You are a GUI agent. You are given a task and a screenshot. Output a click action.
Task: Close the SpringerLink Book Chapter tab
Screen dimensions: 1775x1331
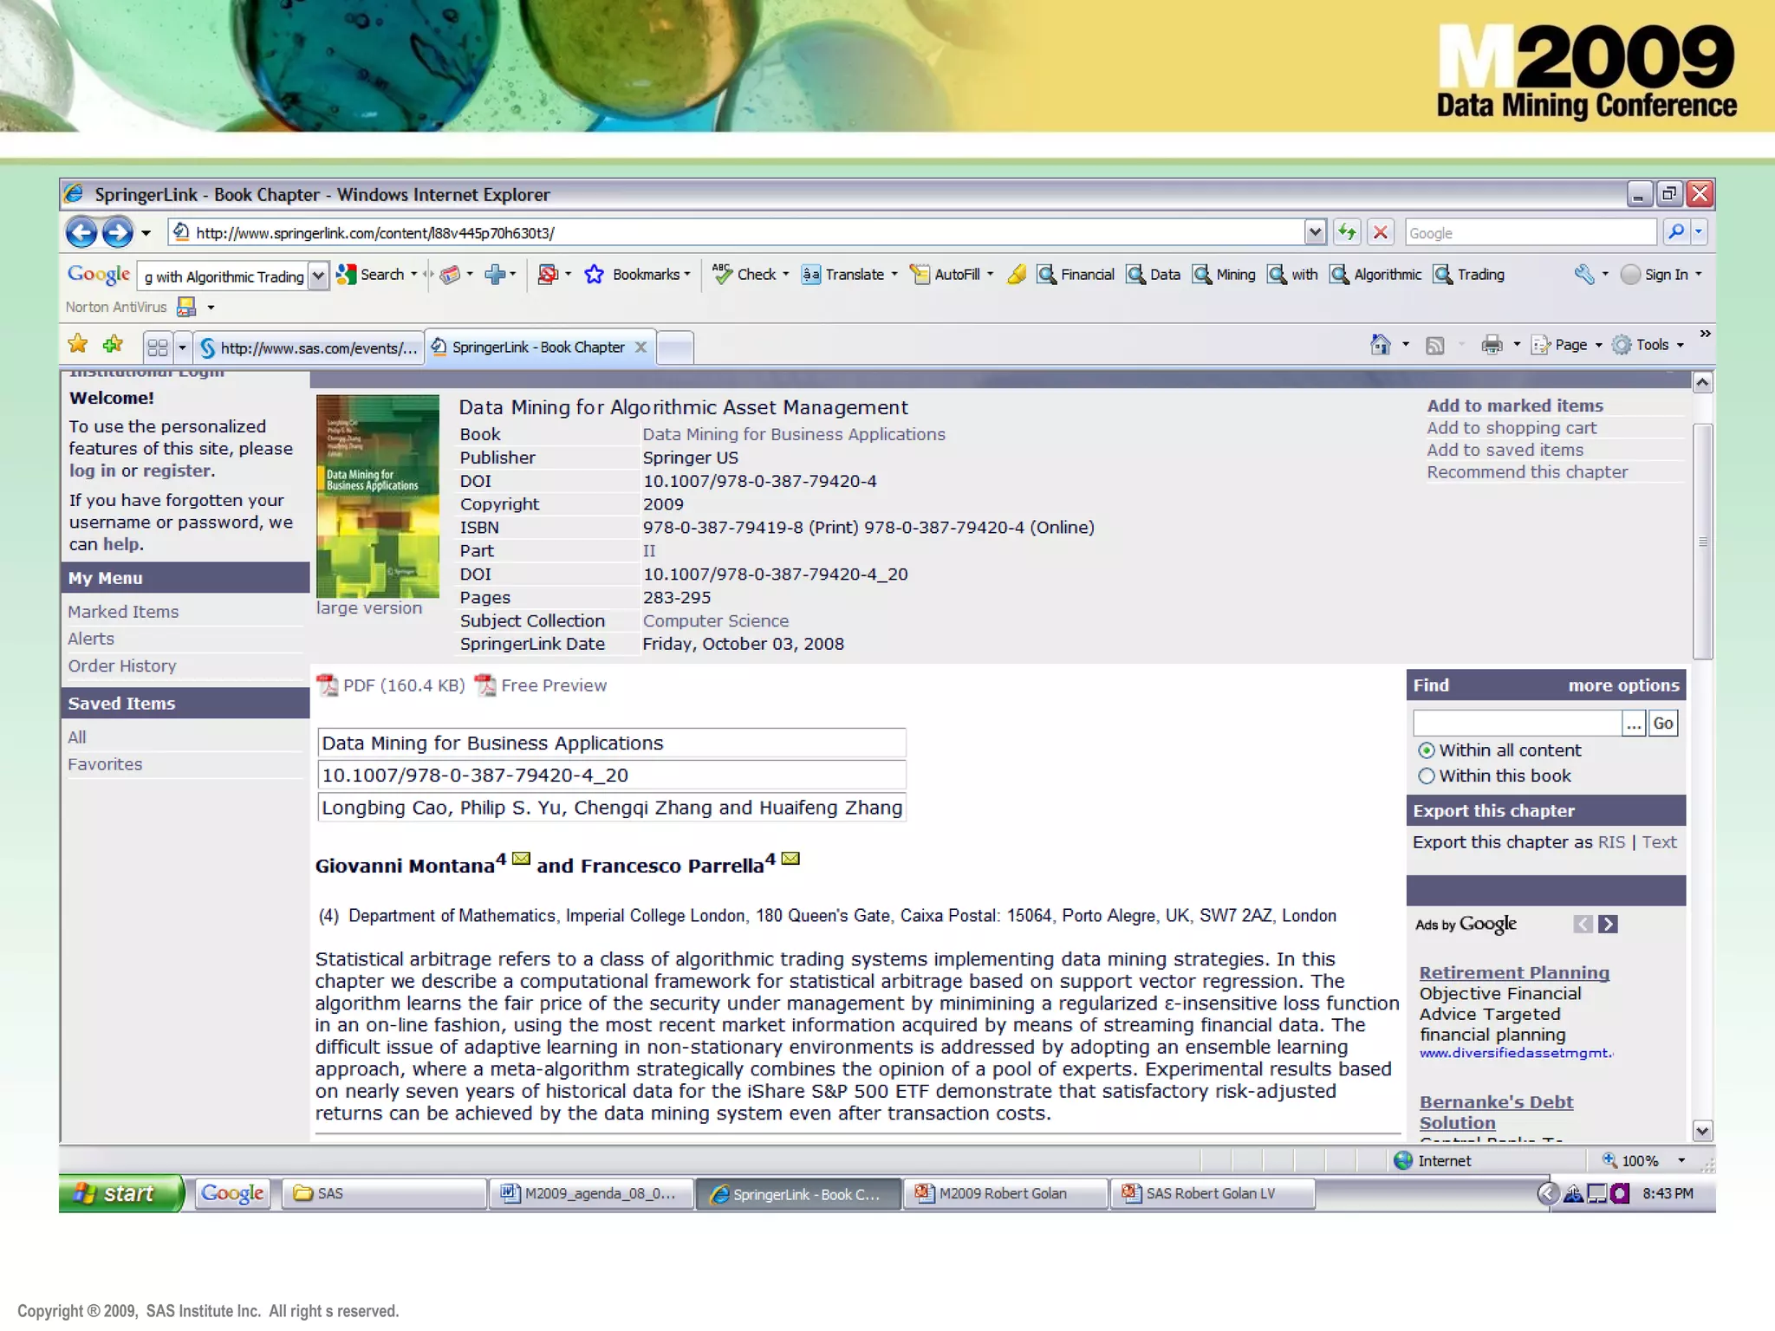(x=640, y=347)
